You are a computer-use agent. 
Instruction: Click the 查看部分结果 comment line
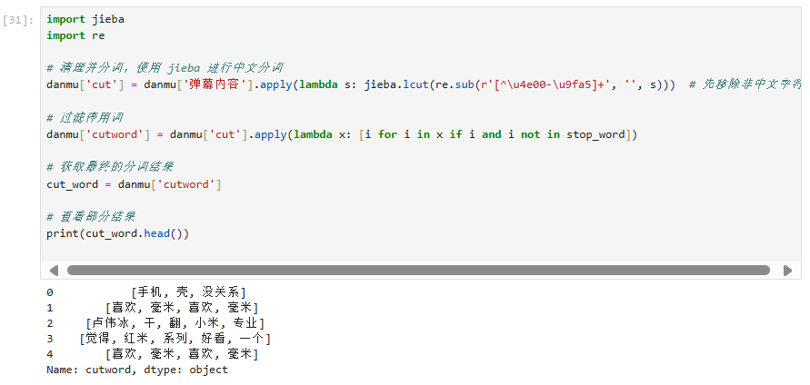coord(95,217)
